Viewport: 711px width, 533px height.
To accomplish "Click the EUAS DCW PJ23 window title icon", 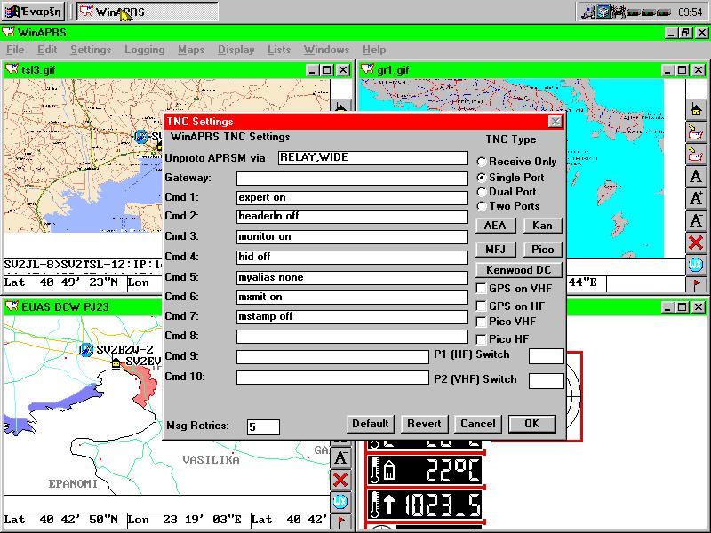I will [x=11, y=306].
